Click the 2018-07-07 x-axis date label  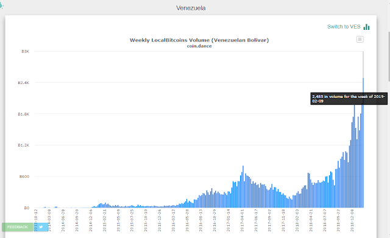(x=325, y=220)
